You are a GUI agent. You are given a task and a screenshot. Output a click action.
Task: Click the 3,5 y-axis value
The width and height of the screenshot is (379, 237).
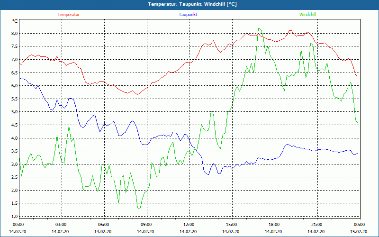click(15, 151)
